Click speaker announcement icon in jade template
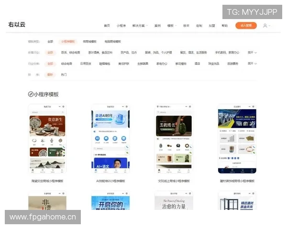Viewport: 287px width, 229px height. [x=158, y=139]
